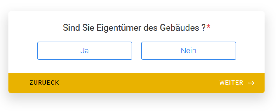Click the right-pointing arrow in yellow footer

[x=251, y=83]
